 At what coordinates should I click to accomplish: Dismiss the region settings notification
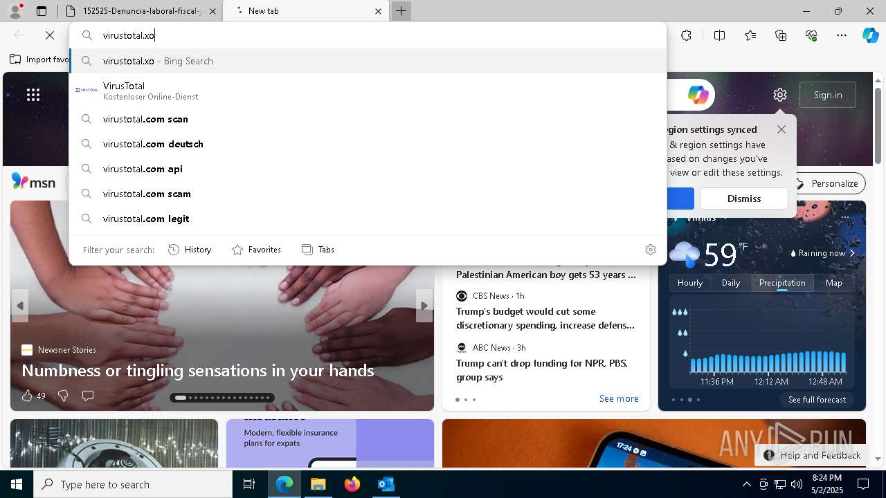tap(744, 199)
